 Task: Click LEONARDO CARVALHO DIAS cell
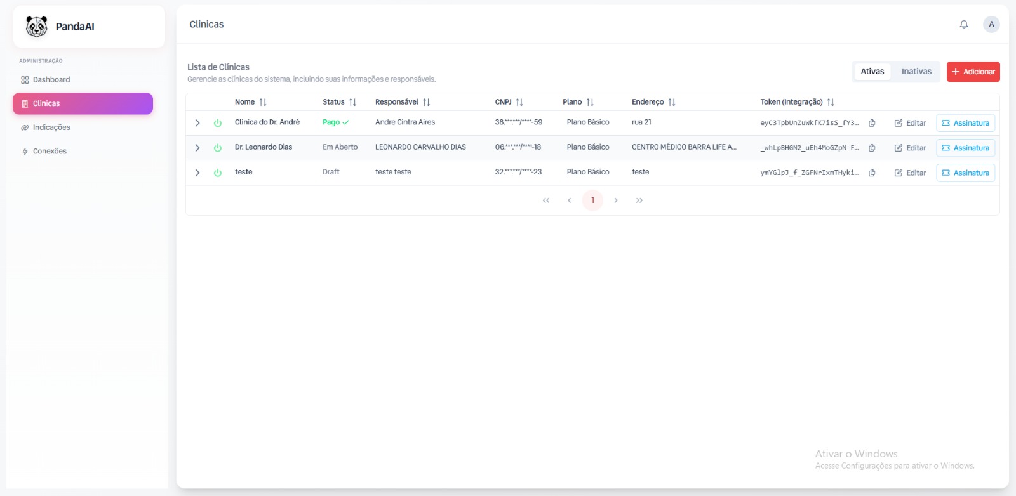point(420,147)
